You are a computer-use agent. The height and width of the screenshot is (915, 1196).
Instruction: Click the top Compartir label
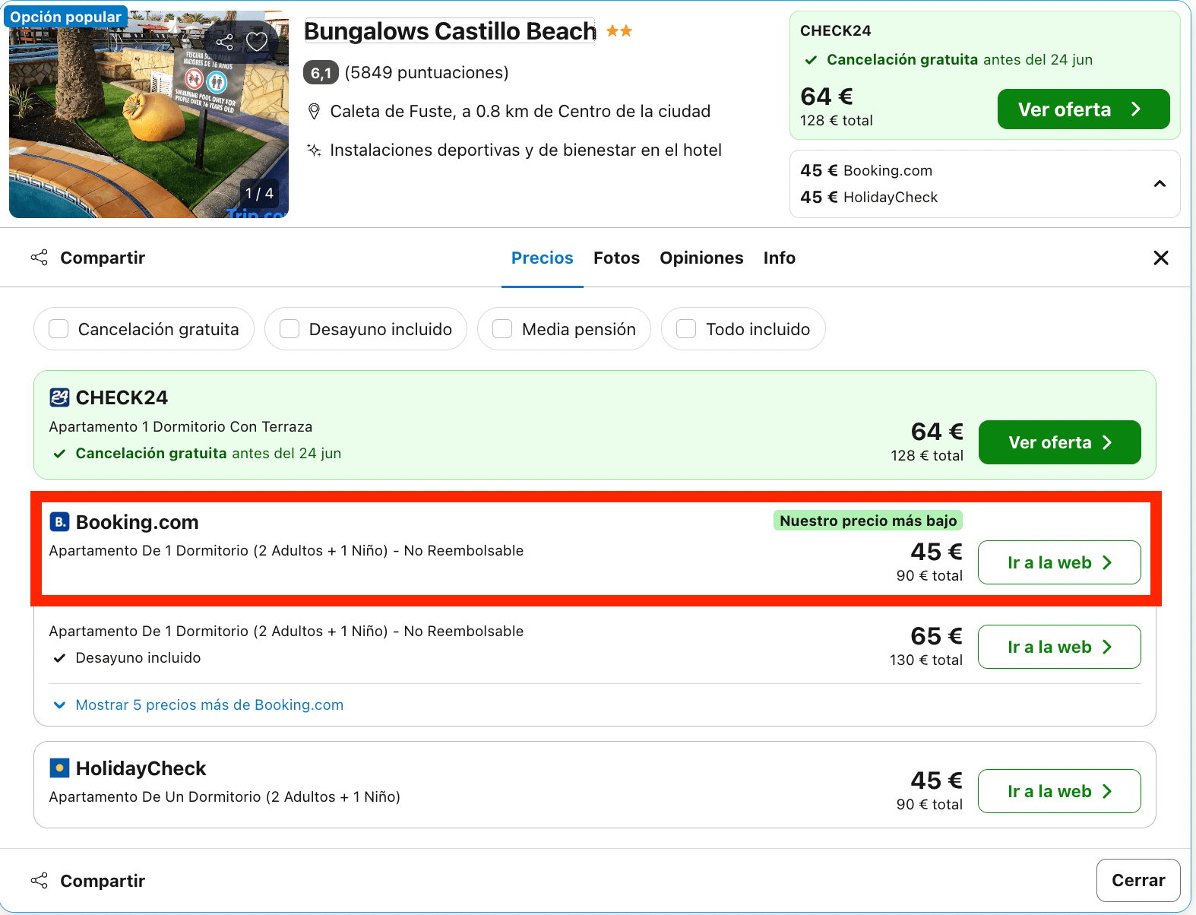pos(103,258)
